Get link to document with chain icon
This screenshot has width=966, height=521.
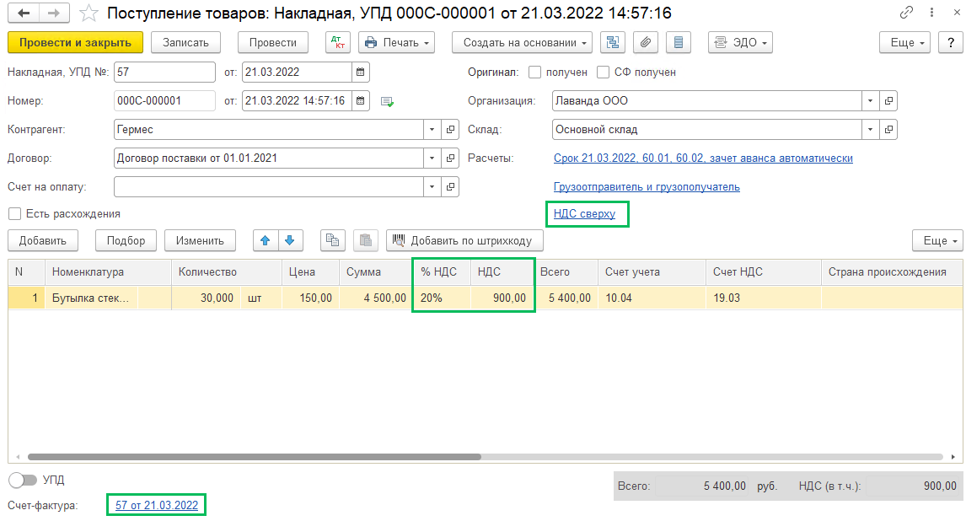click(x=906, y=13)
